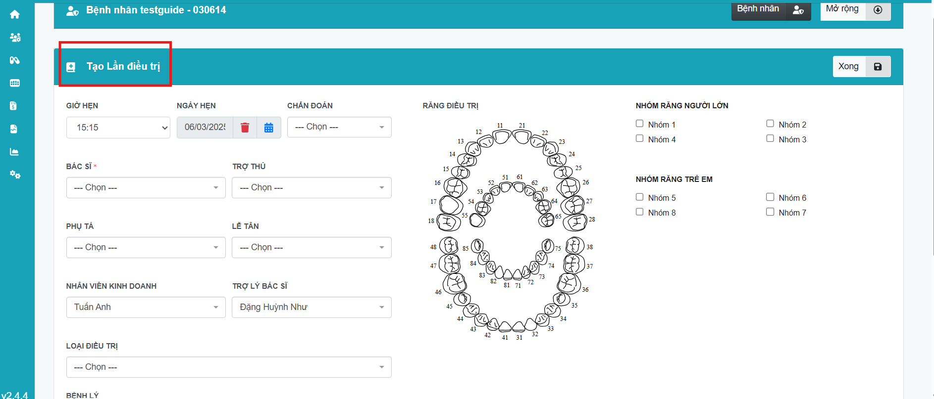Image resolution: width=934 pixels, height=399 pixels.
Task: Open the calendar date picker icon
Action: coord(269,128)
